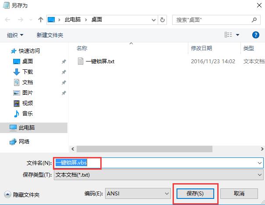Click the right arrow of horizontal scrollbar

click(262, 149)
